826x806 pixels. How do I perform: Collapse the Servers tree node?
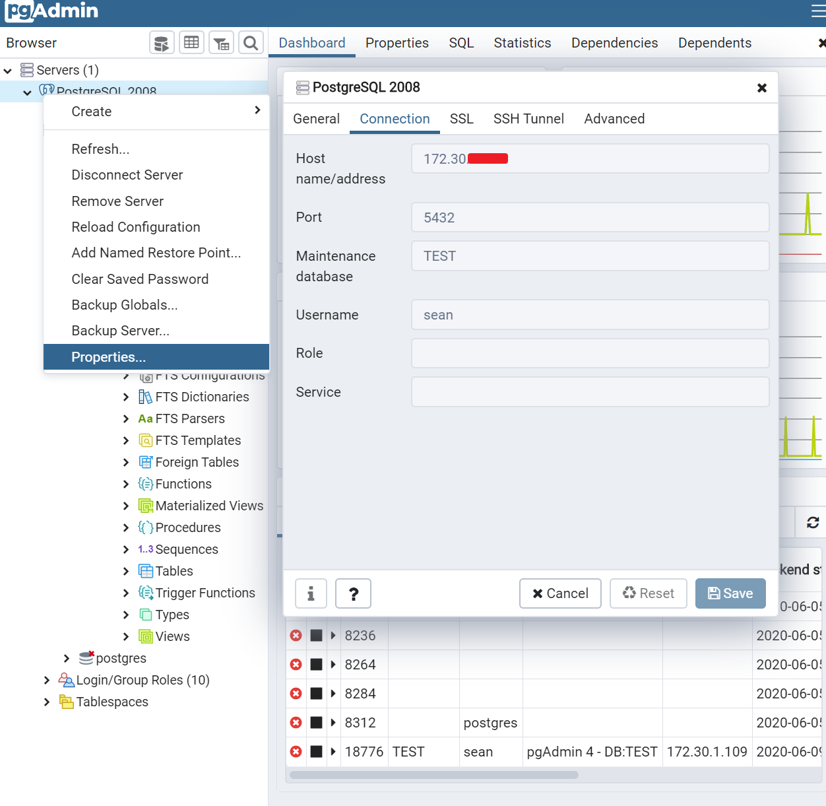(8, 71)
